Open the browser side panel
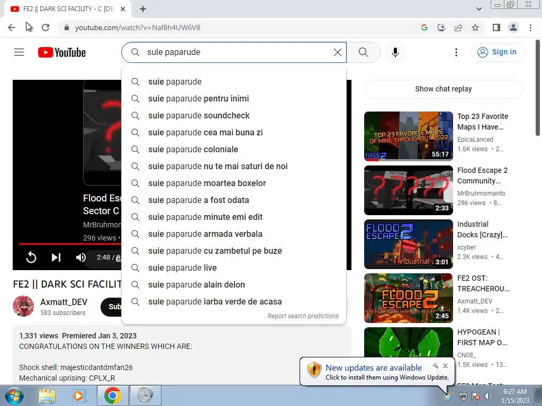Image resolution: width=542 pixels, height=406 pixels. 496,27
